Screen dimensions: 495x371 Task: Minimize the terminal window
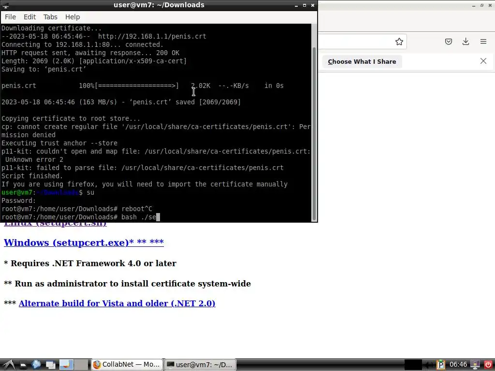(296, 5)
